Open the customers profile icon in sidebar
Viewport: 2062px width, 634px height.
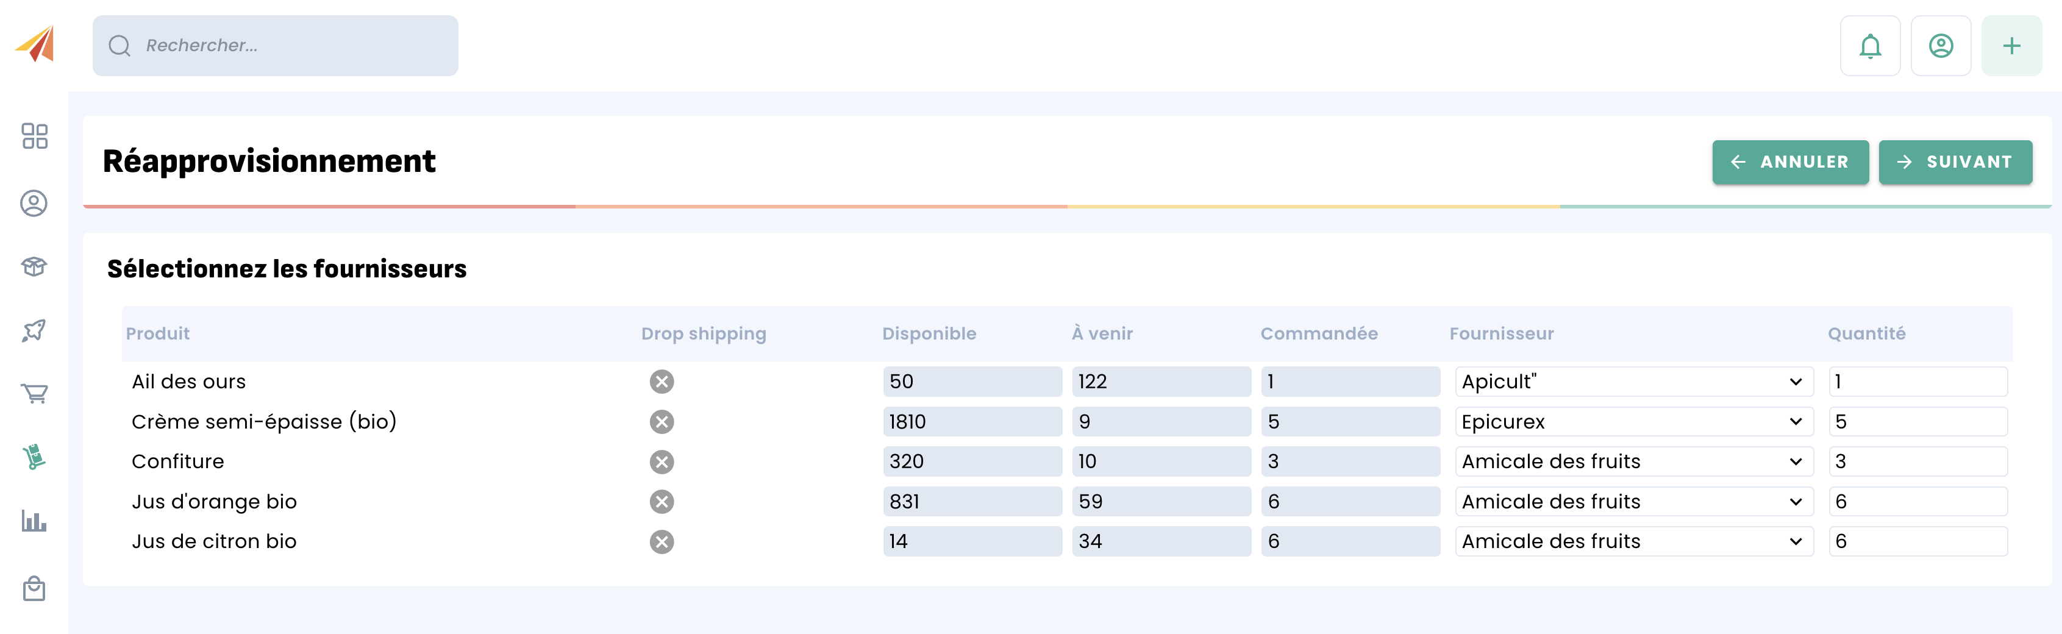tap(34, 204)
